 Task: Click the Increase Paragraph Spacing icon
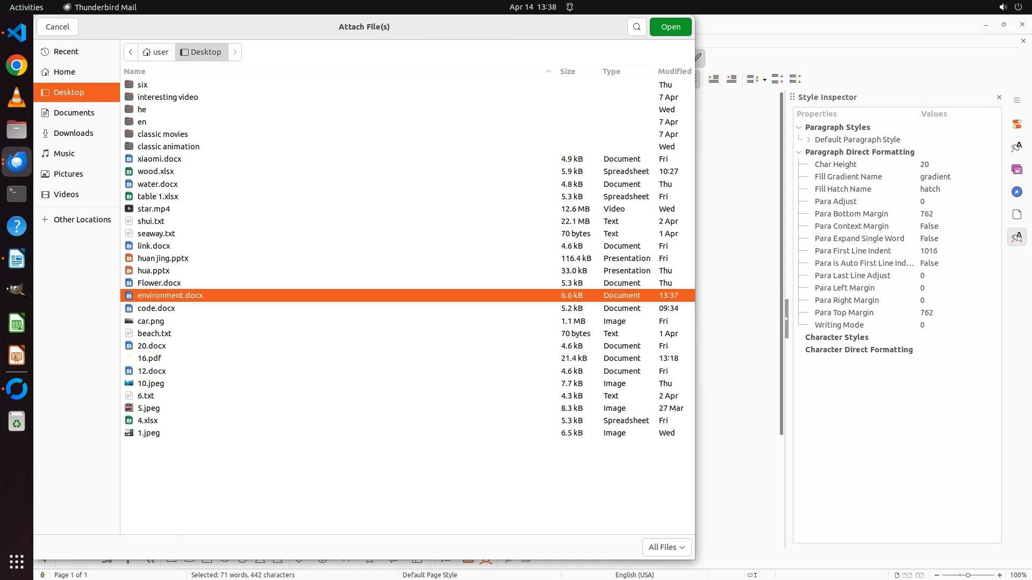point(777,79)
